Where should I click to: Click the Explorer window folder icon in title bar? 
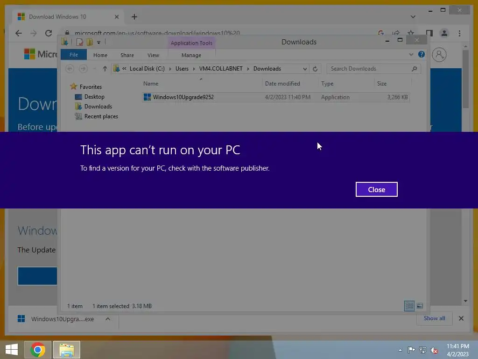pyautogui.click(x=64, y=42)
